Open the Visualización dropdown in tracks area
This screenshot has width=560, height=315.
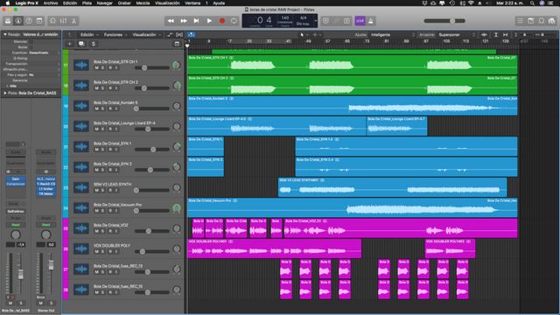[146, 35]
